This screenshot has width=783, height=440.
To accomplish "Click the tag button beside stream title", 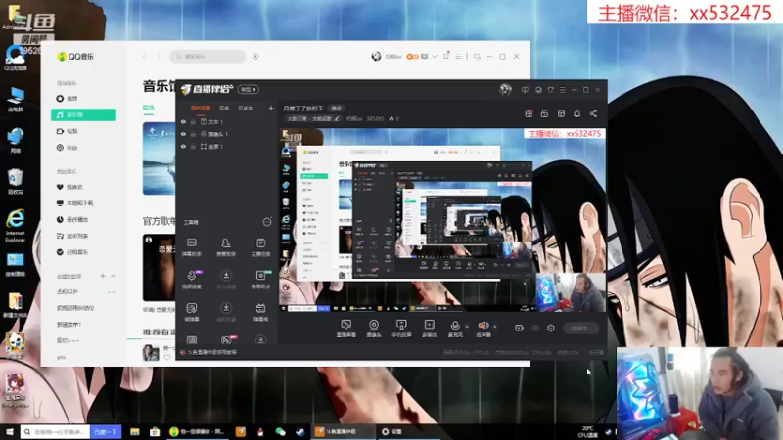I will pyautogui.click(x=337, y=109).
